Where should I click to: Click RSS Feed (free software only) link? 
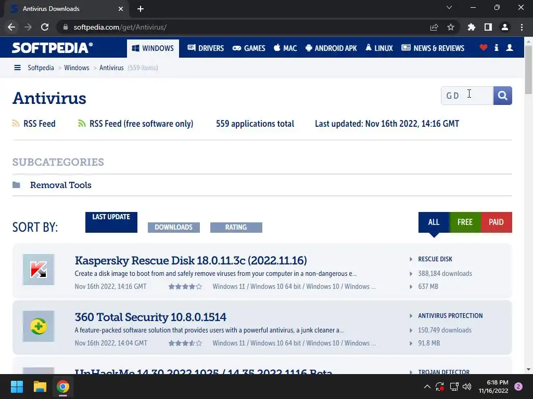(142, 124)
